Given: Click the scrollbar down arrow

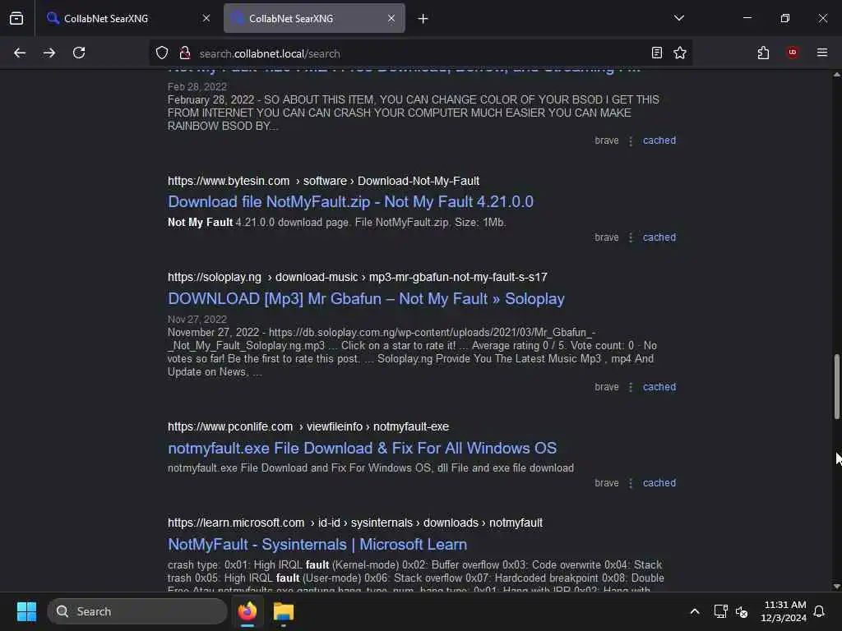Looking at the screenshot, I should coord(836,587).
